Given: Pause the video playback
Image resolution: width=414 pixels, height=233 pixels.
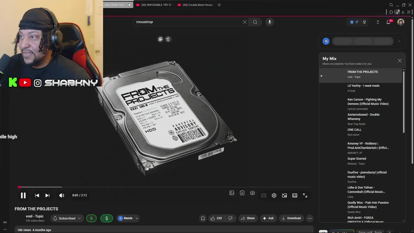Looking at the screenshot, I should point(23,195).
